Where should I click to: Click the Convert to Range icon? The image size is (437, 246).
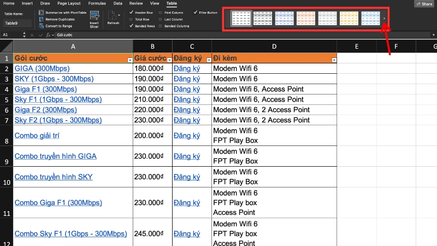click(x=41, y=26)
